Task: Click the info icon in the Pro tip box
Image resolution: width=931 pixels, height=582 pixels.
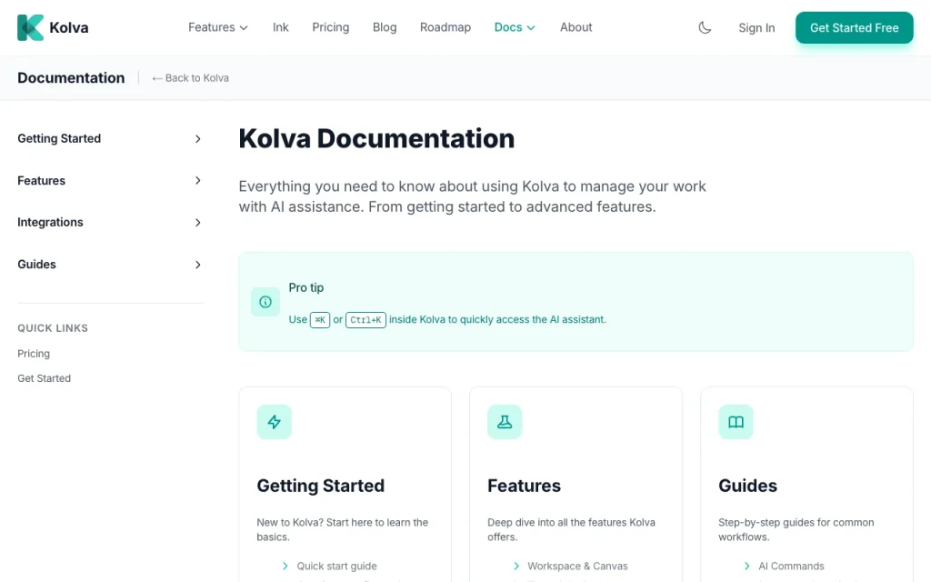Action: click(x=265, y=302)
